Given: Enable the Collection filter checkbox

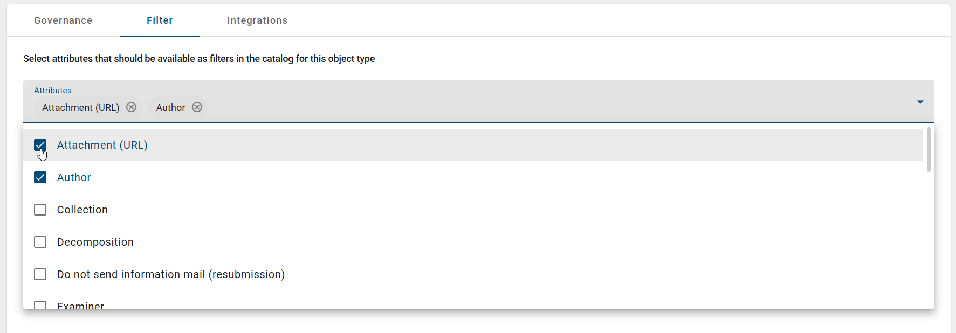Looking at the screenshot, I should point(40,210).
